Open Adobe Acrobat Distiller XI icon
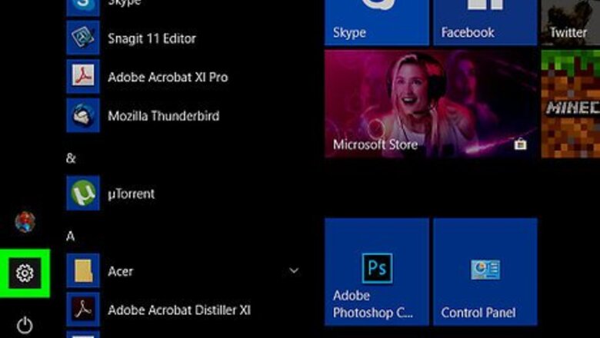Viewport: 600px width, 338px height. pos(83,310)
